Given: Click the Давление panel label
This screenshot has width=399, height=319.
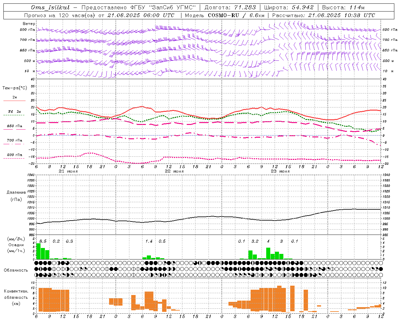Looking at the screenshot, I should 16,193.
